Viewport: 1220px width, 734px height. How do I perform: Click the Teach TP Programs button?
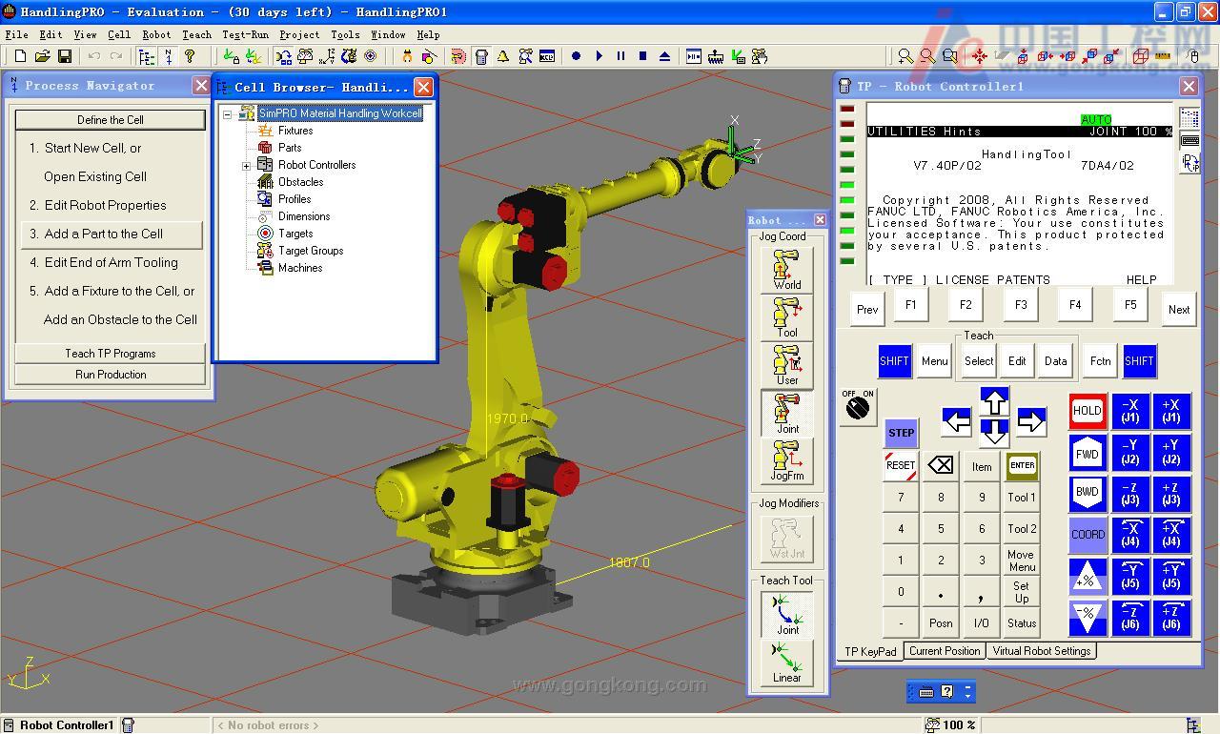click(111, 354)
